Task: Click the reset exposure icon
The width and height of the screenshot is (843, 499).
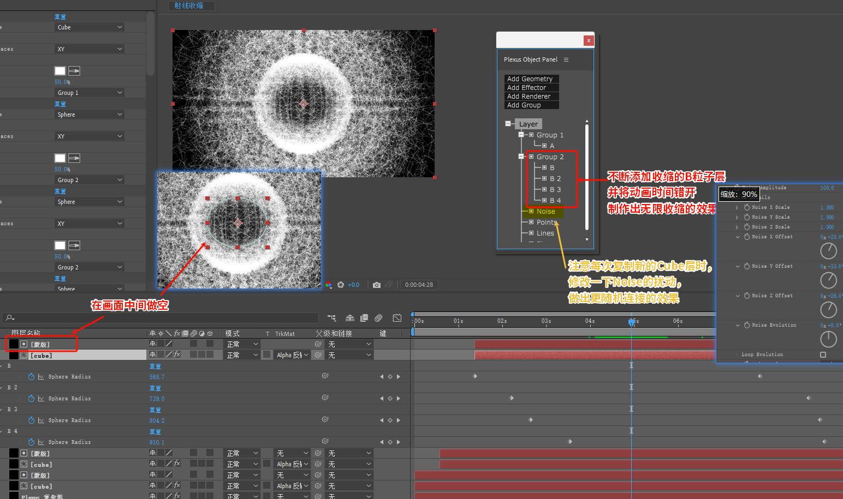Action: pyautogui.click(x=341, y=285)
